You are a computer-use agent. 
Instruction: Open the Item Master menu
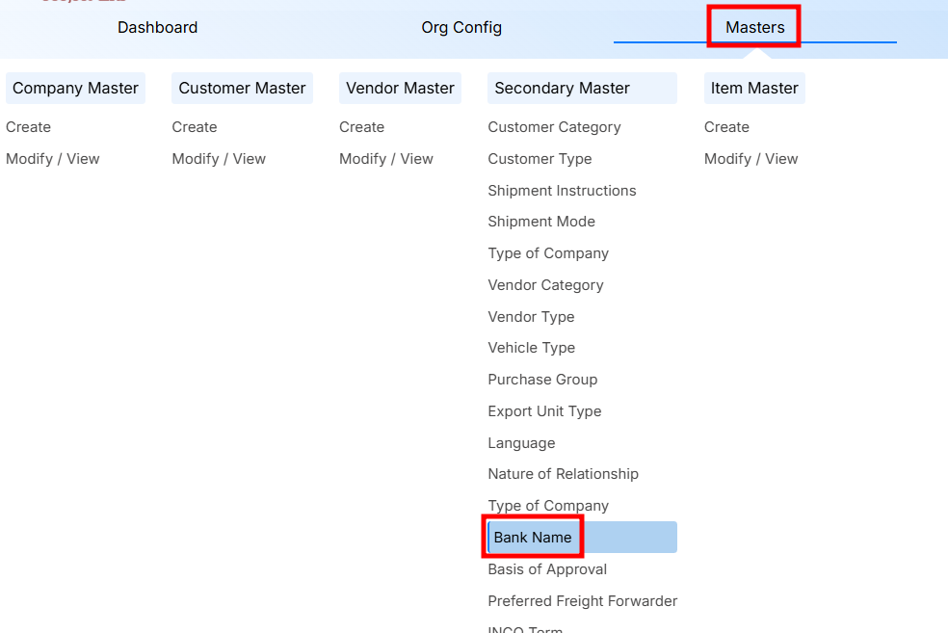pyautogui.click(x=754, y=88)
